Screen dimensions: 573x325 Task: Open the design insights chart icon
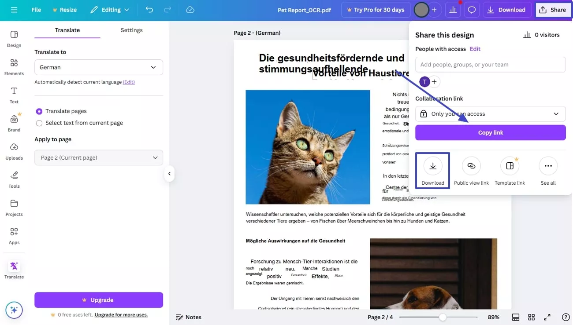(453, 9)
